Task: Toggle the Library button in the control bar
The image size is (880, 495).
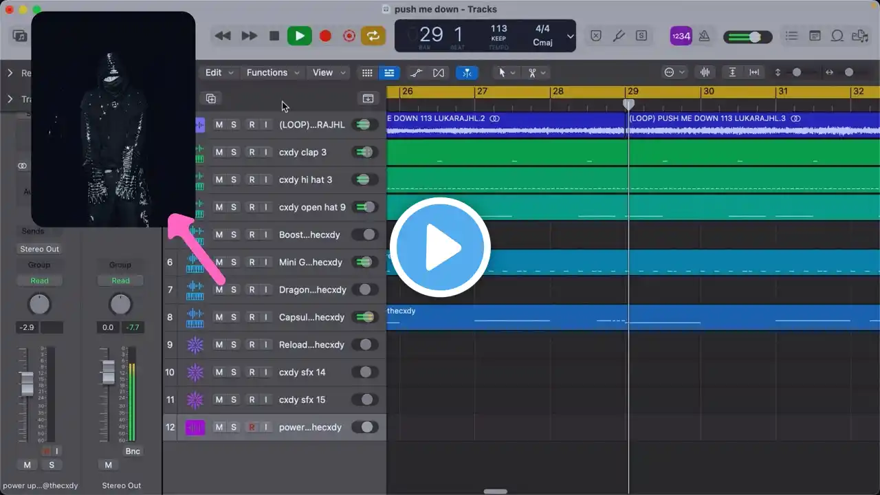Action: pyautogui.click(x=20, y=36)
